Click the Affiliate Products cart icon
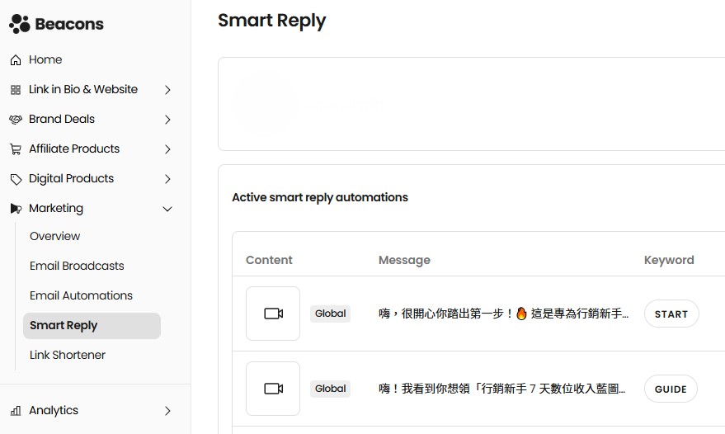 pos(16,149)
